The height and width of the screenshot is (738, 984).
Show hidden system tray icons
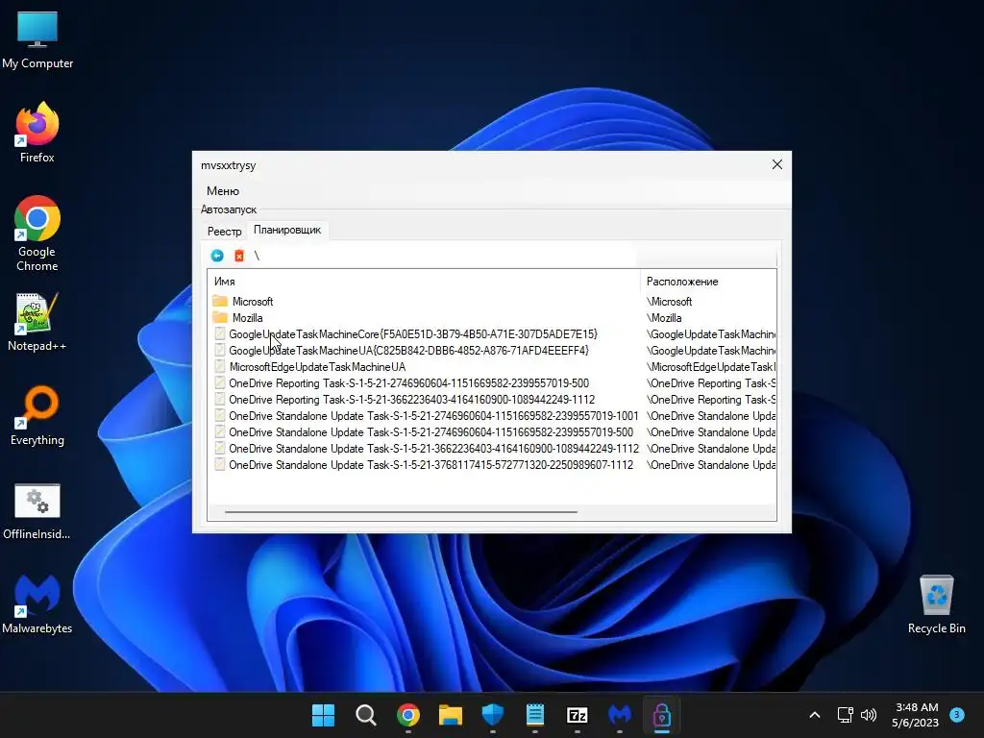click(x=815, y=715)
